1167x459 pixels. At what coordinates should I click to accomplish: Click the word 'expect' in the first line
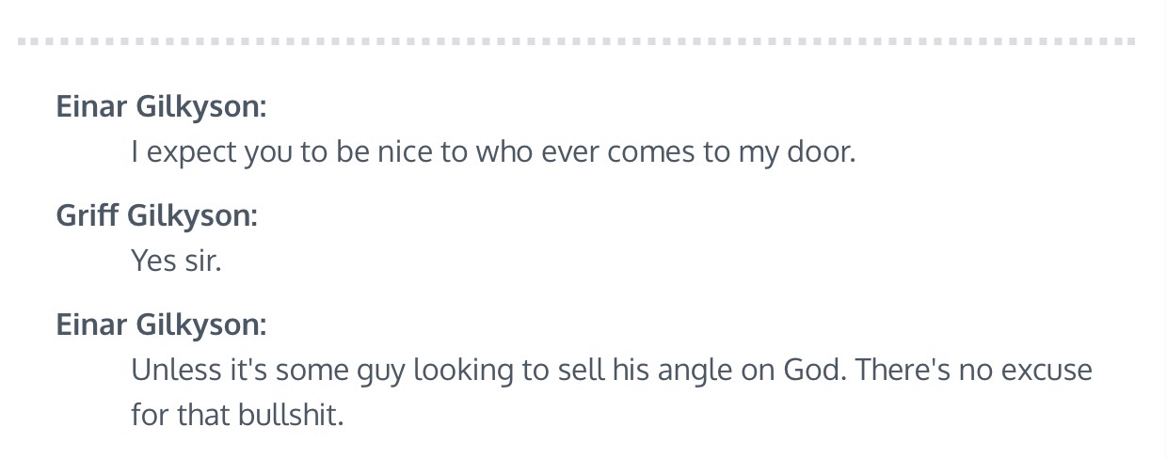coord(191,151)
